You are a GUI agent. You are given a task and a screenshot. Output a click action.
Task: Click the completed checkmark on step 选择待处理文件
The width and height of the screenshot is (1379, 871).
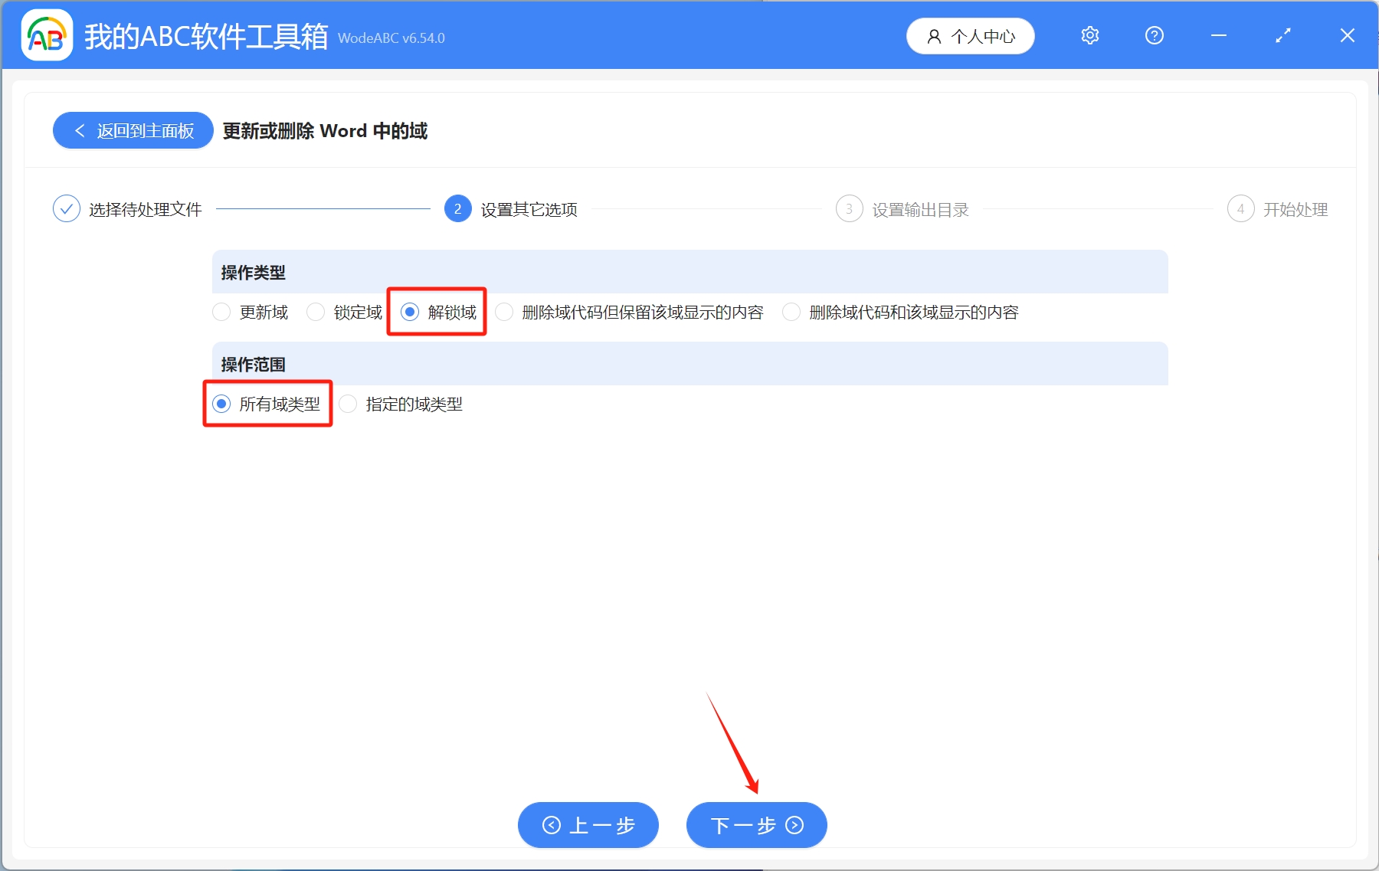67,208
